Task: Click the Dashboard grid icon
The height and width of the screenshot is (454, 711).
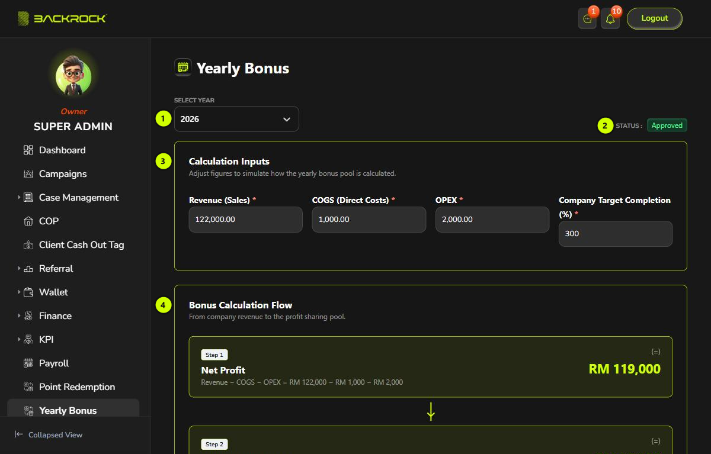Action: [28, 150]
